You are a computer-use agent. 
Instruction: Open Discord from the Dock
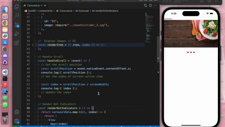pyautogui.click(x=5, y=56)
